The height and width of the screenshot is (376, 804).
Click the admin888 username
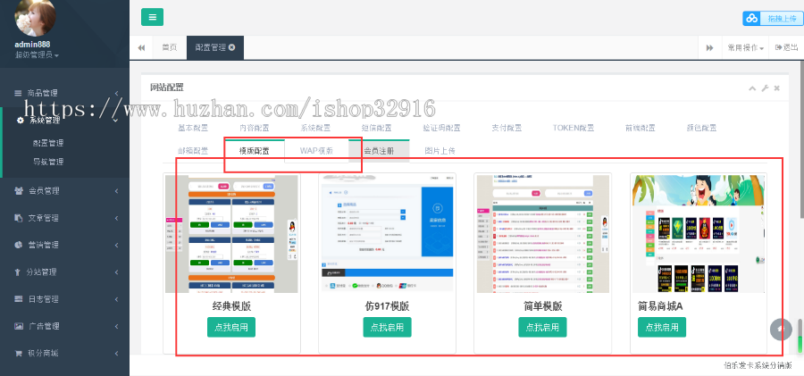click(x=32, y=45)
